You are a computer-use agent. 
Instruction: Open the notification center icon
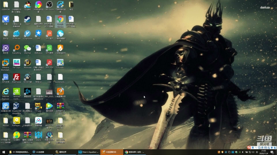[272, 152]
